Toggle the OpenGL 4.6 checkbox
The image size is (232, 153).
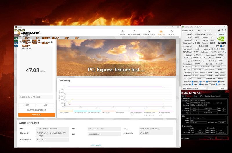[x=217, y=84]
